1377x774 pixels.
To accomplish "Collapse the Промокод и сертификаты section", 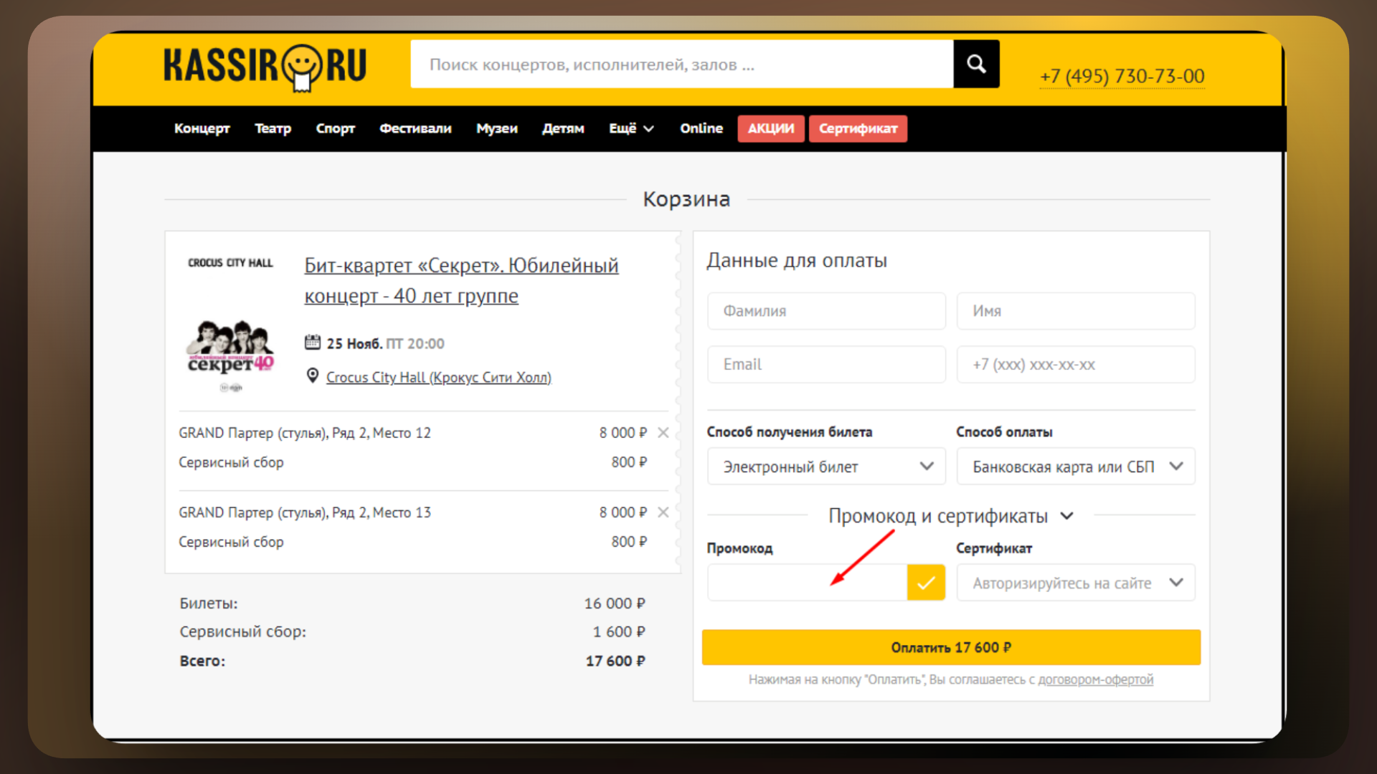I will [1067, 515].
